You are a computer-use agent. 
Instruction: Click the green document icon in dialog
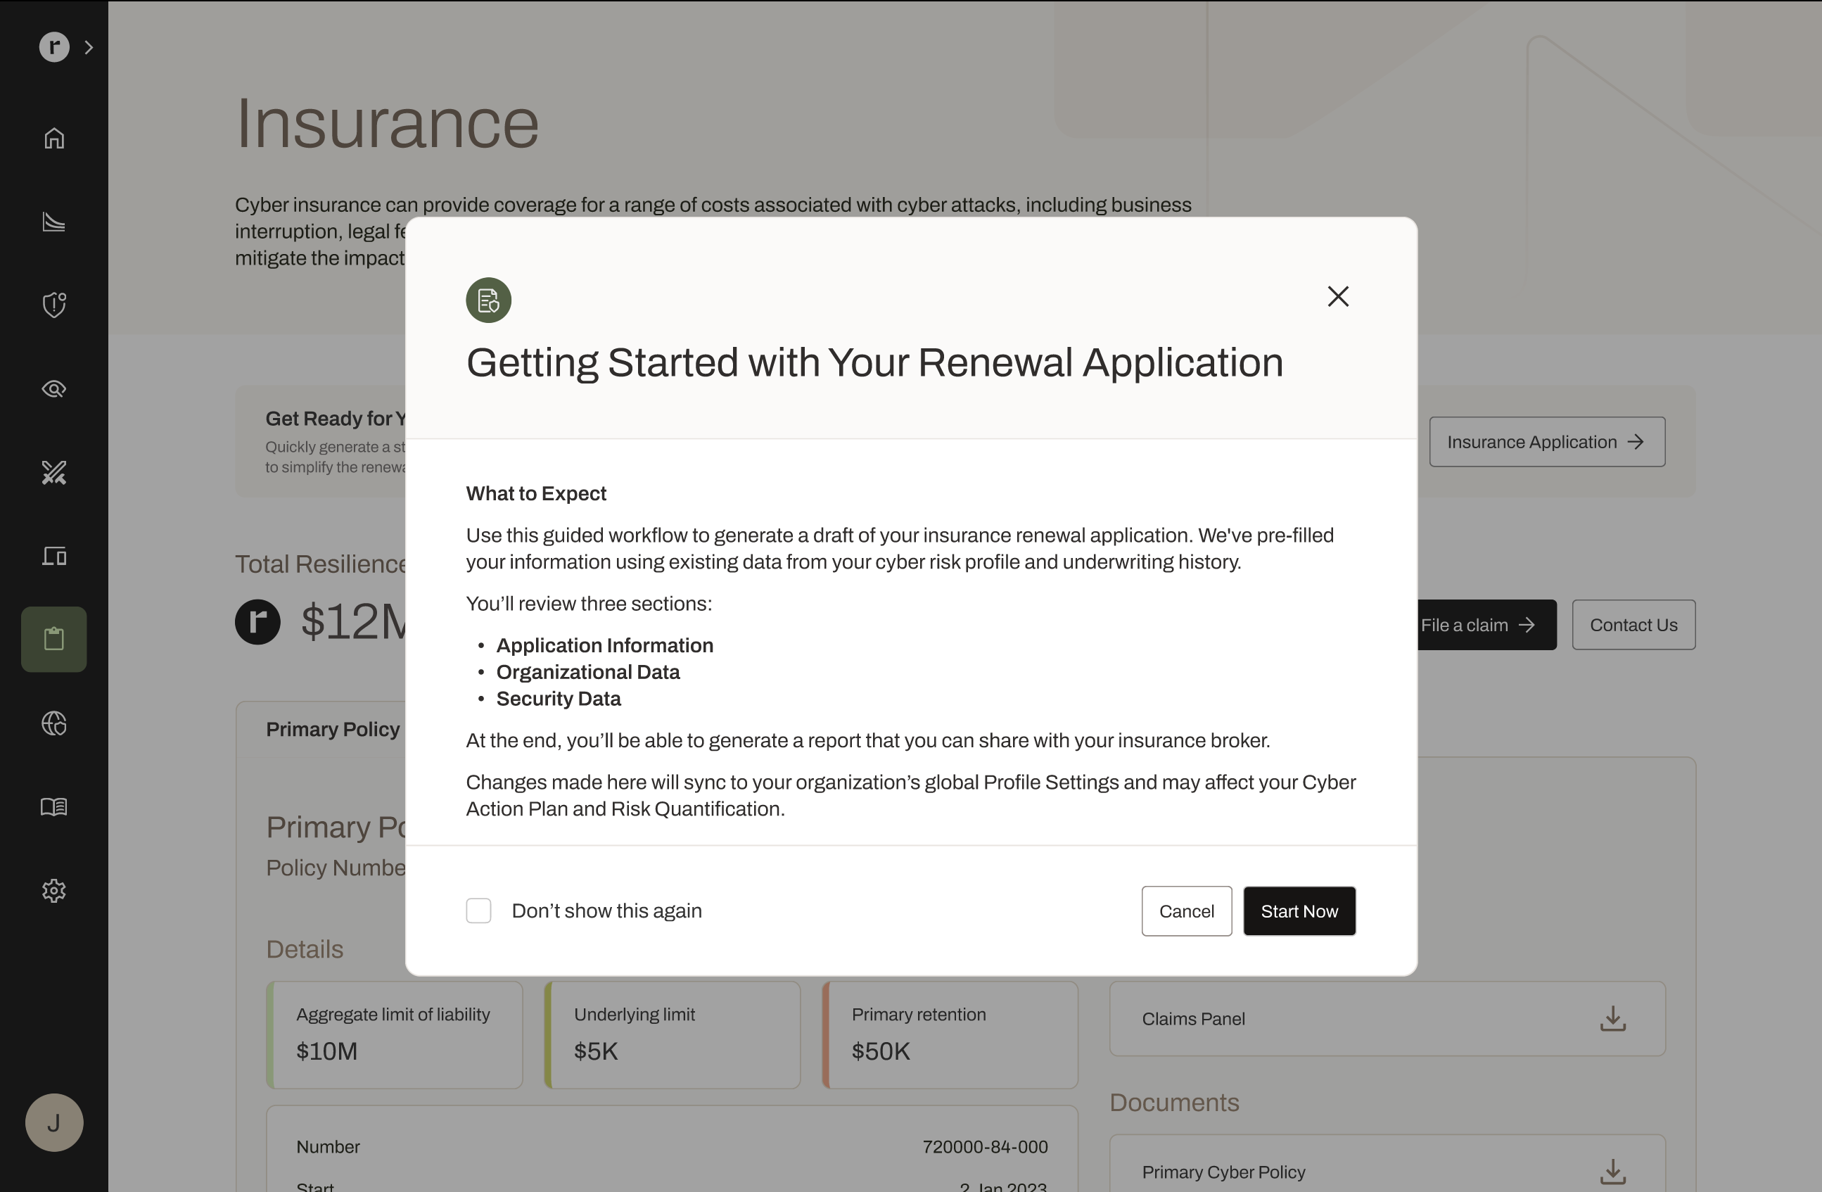coord(488,300)
